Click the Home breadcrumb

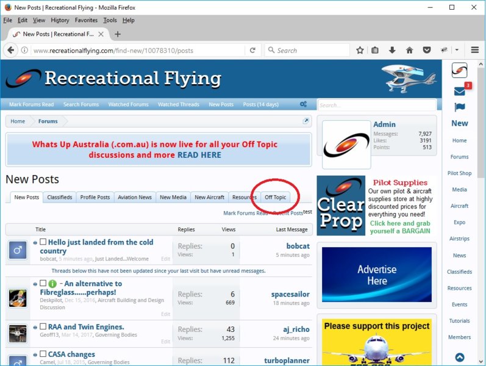coord(18,121)
